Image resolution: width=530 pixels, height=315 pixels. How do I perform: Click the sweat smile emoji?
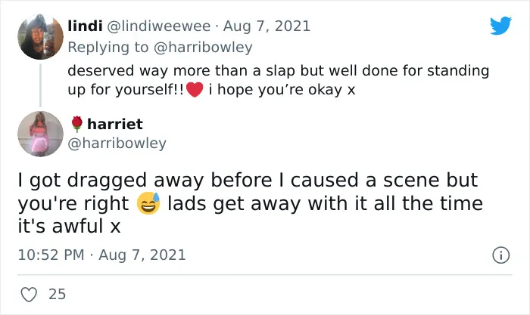tap(148, 203)
